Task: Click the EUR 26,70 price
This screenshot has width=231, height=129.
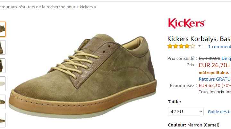Action: (x=213, y=65)
